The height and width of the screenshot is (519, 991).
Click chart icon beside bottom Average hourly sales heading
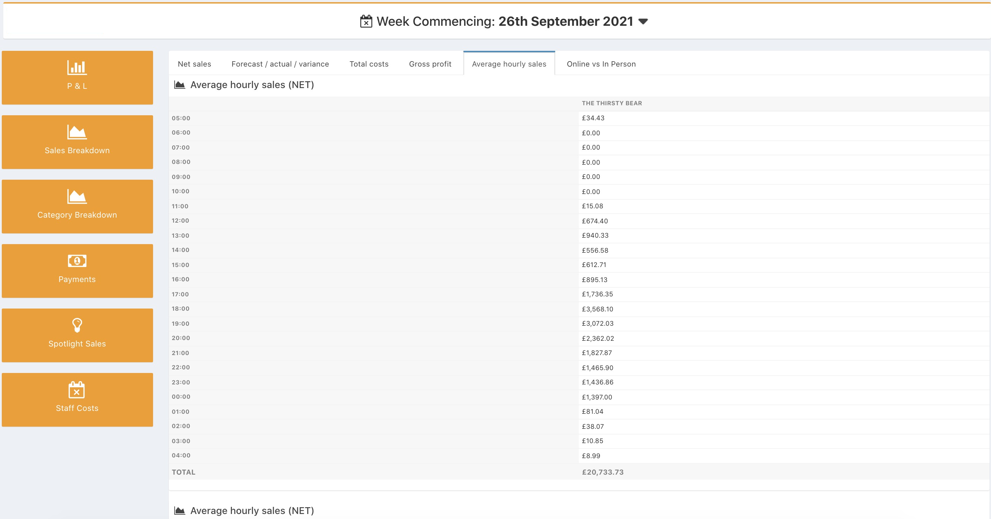tap(180, 510)
